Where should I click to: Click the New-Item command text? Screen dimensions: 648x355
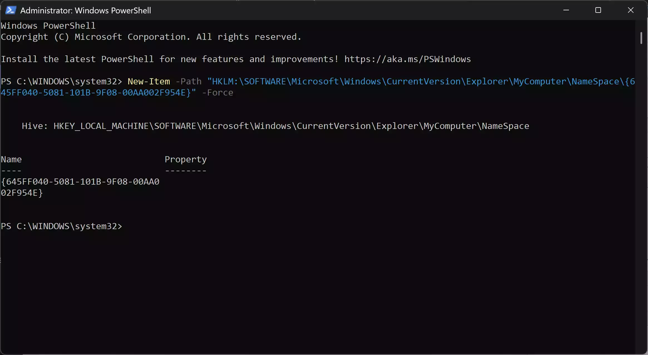click(149, 81)
